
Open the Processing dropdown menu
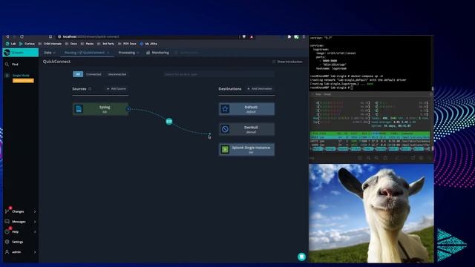coord(128,53)
